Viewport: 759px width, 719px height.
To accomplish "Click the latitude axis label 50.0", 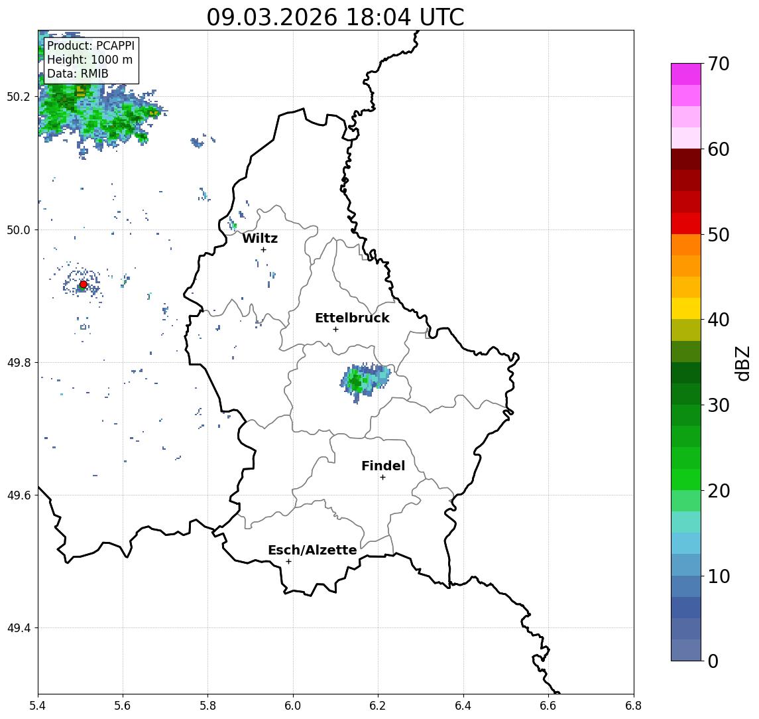I will pos(19,229).
